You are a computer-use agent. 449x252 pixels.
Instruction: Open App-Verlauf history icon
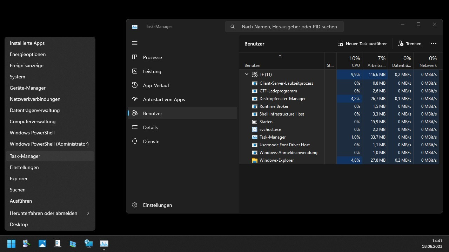(135, 85)
